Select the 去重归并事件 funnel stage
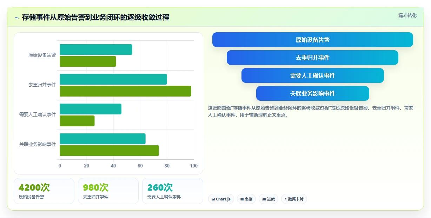This screenshot has width=431, height=218. pyautogui.click(x=312, y=58)
